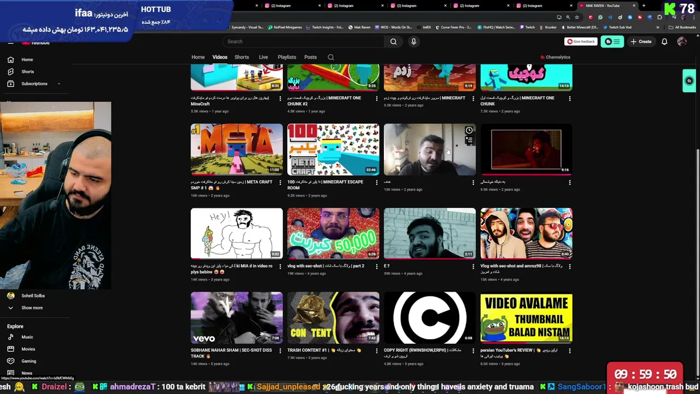Open NoPixel Minigames bookmark
Screen dimensions: 700x394
(x=285, y=27)
